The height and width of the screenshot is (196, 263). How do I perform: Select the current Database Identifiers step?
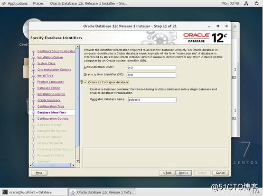click(51, 112)
